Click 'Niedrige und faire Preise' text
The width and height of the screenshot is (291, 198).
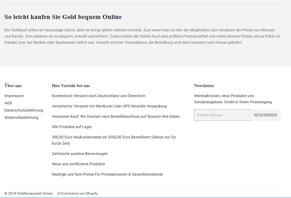point(107,175)
